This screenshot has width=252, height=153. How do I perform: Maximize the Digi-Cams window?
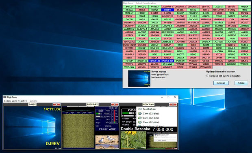[168, 97]
